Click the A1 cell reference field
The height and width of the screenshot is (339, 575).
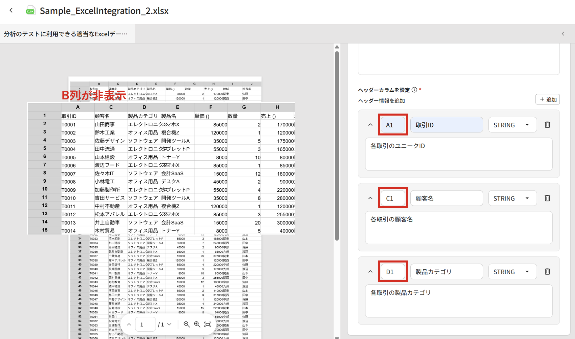coord(392,125)
